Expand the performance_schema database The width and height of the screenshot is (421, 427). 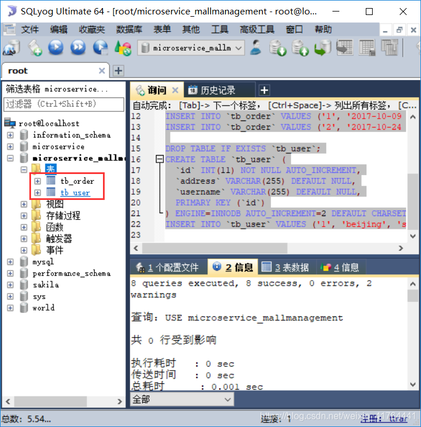click(10, 273)
